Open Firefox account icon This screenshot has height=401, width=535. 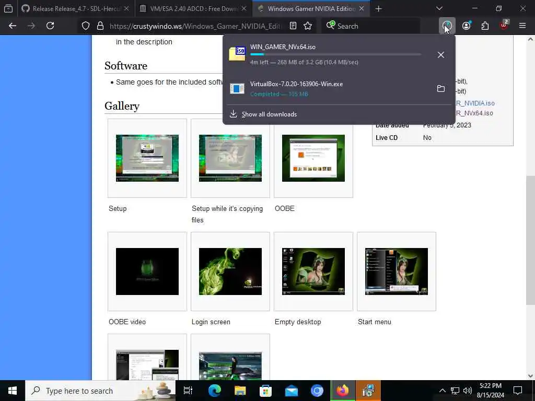(467, 26)
